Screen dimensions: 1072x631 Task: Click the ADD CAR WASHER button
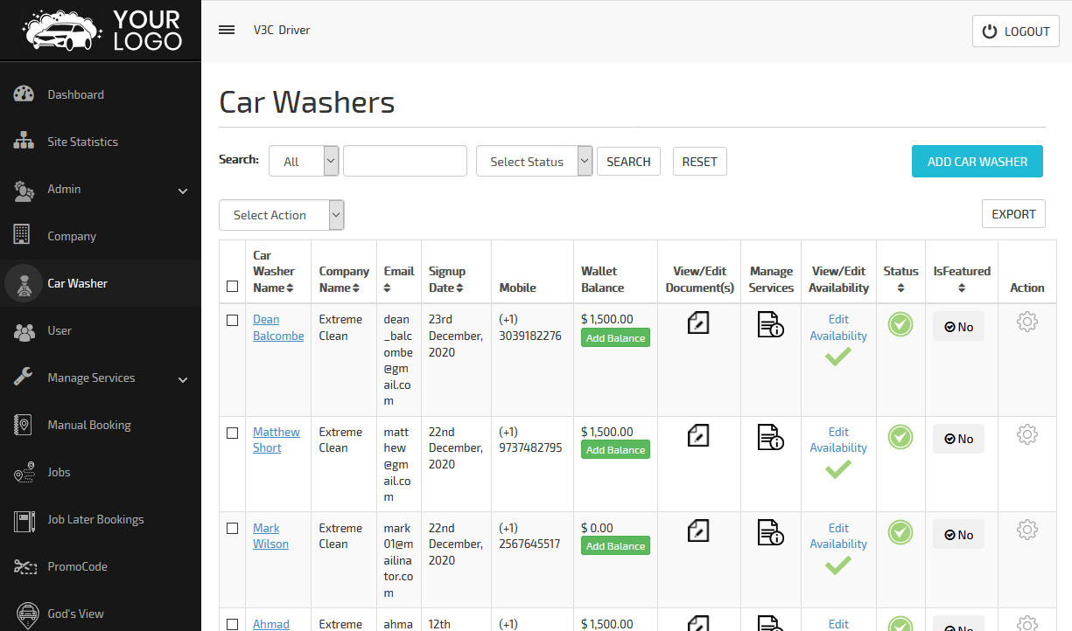pyautogui.click(x=977, y=161)
